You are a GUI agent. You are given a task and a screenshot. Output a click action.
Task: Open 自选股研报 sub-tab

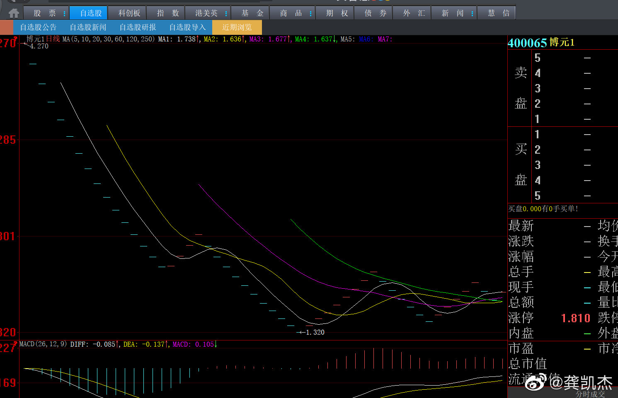[x=138, y=27]
